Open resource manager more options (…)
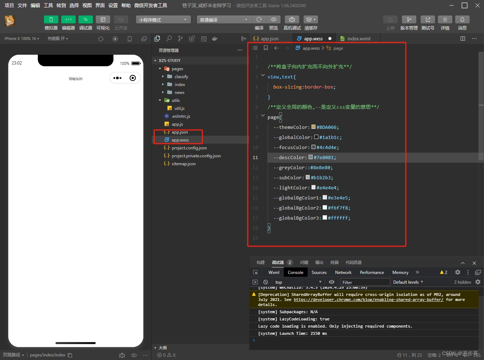Viewport: 484px width, 360px height. pos(240,50)
